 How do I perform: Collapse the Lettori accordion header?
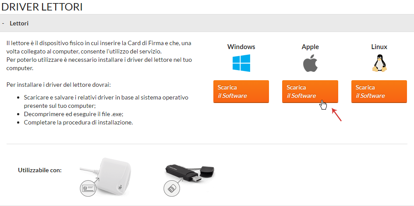(207, 23)
